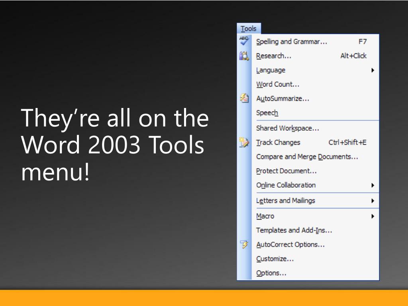Click the AutoCorrect Options lightning icon
Screen dimensions: 408x306
pos(244,244)
